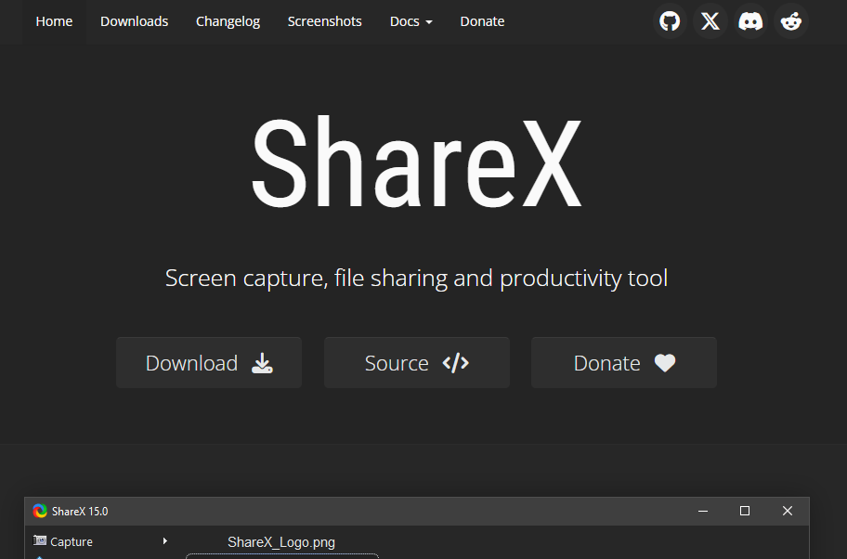This screenshot has width=847, height=559.
Task: Click the heart icon on Donate button
Action: click(x=665, y=363)
